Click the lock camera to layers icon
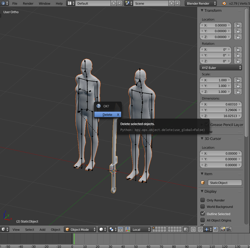 186,229
